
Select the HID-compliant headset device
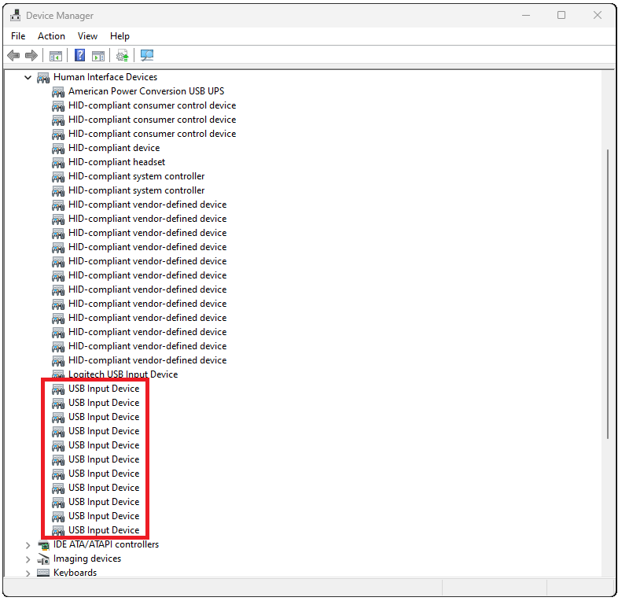tap(116, 162)
